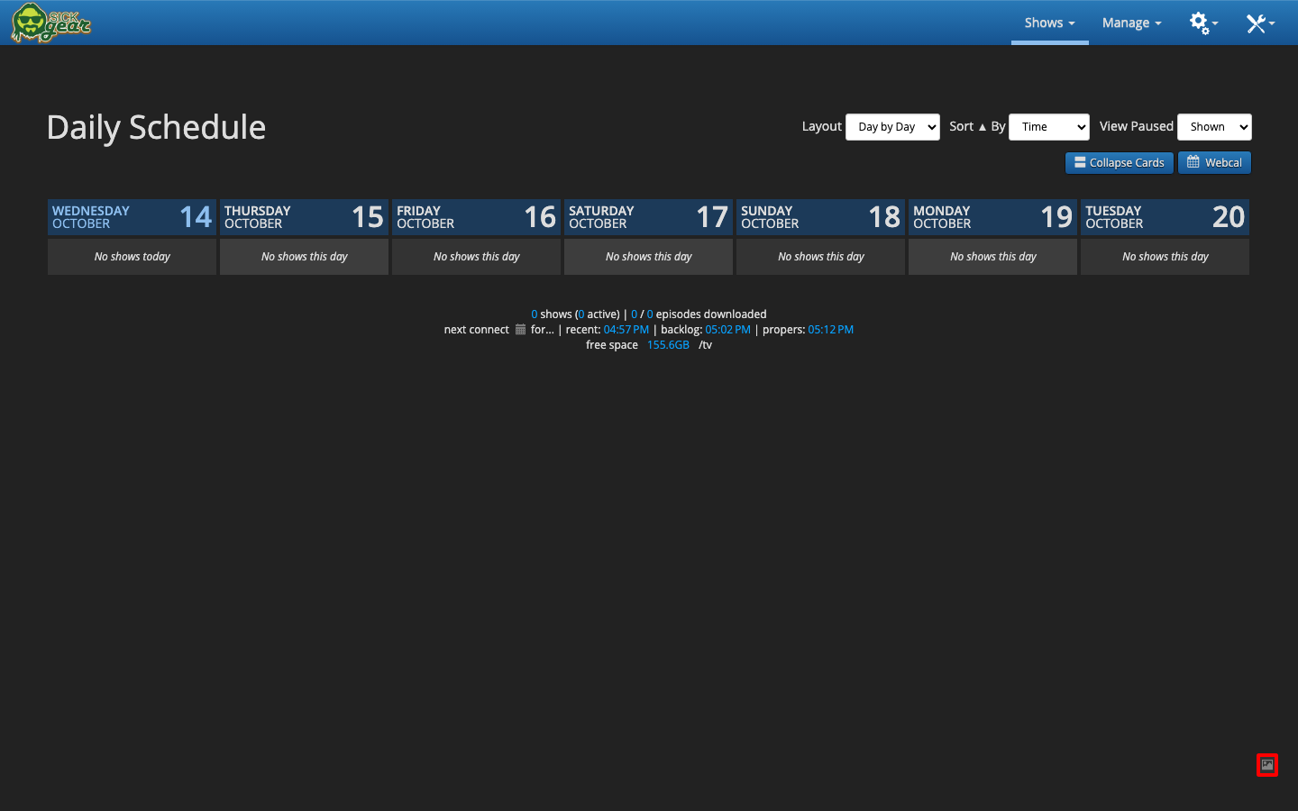This screenshot has width=1298, height=811.
Task: Open the config gear menu
Action: 1203,23
